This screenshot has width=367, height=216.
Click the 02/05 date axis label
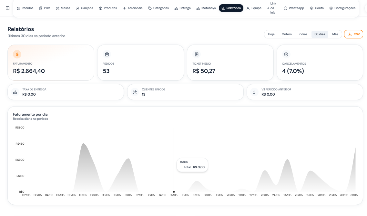pos(26,195)
